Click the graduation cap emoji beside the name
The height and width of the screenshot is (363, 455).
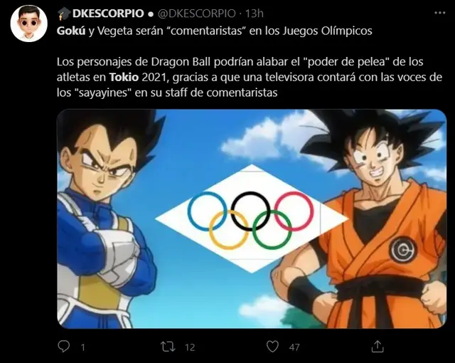[x=63, y=14]
